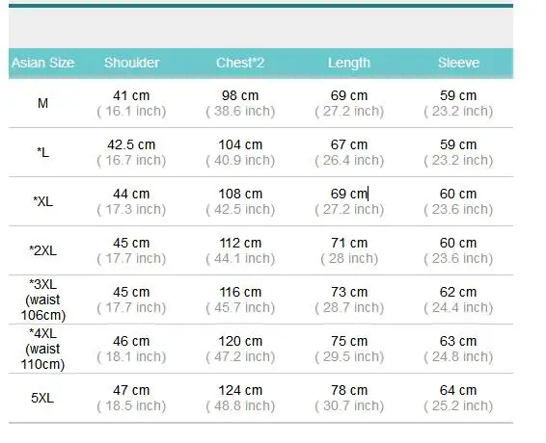Click the Shoulder column header

(131, 63)
